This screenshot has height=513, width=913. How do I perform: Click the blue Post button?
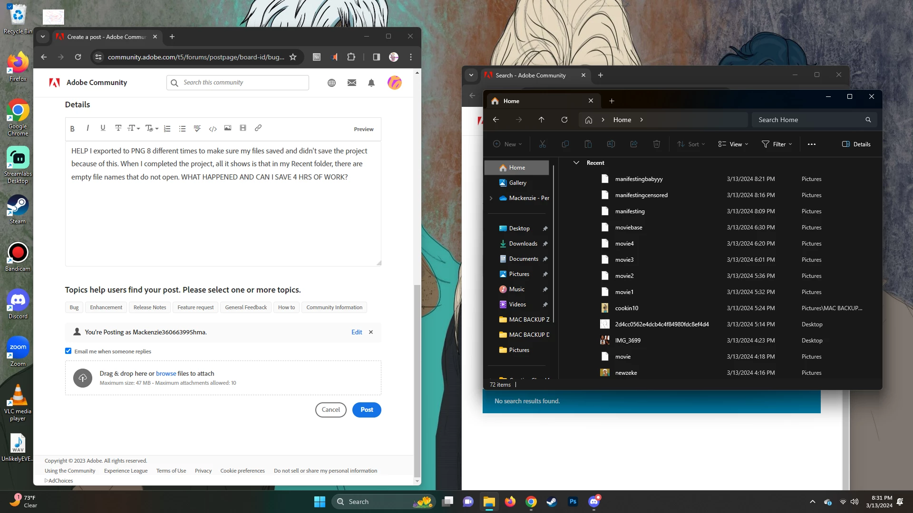(x=366, y=409)
